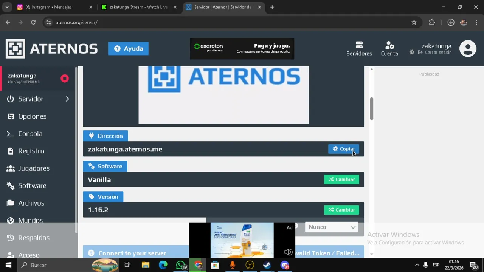Click the zakatunga server entry in sidebar
The width and height of the screenshot is (484, 272).
pyautogui.click(x=38, y=79)
